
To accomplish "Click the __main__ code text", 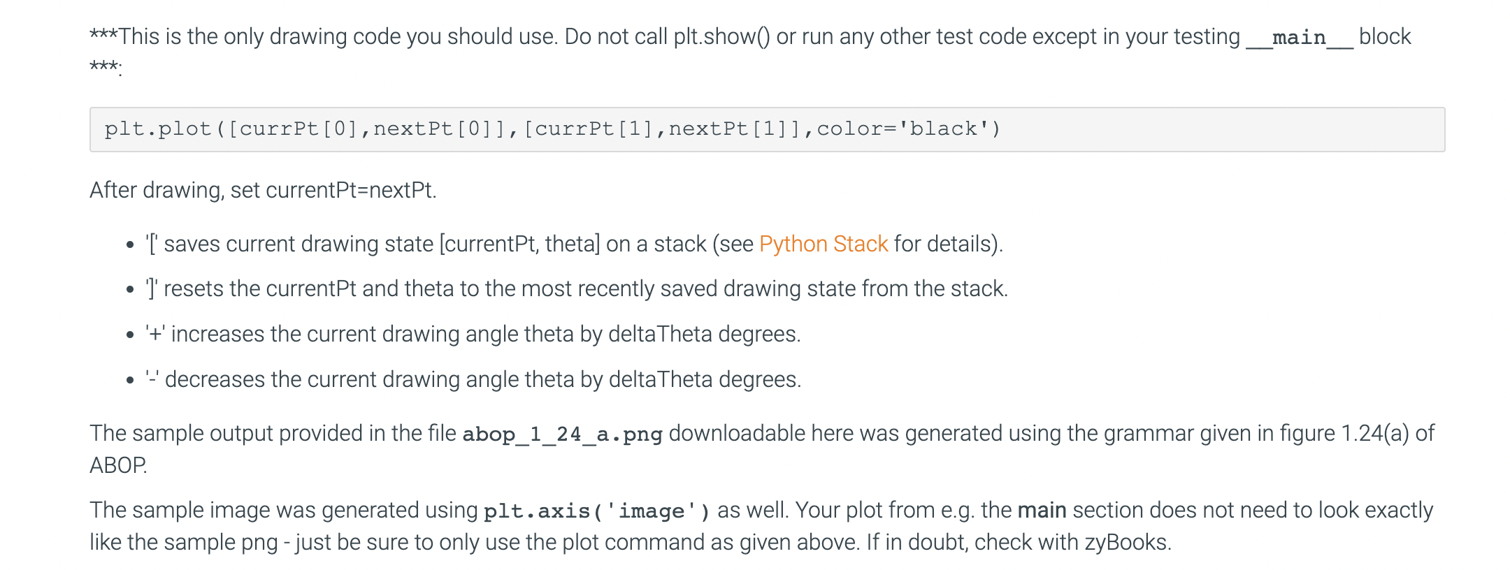I will click(x=1300, y=37).
